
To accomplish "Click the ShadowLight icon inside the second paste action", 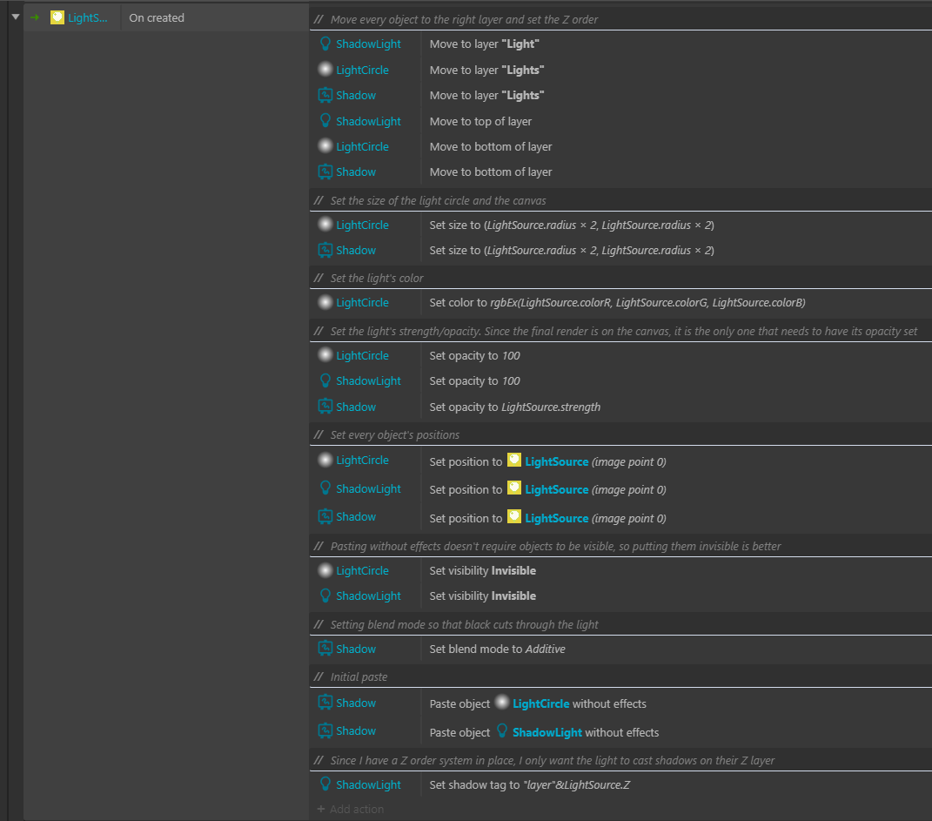I will 502,731.
